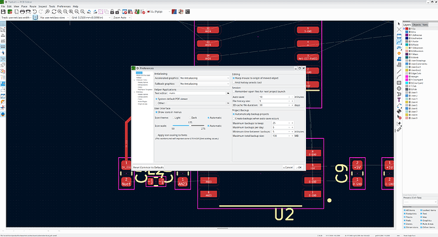Select Mouse and Touchpad preferences page
Viewport: 438px width, 237px height.
click(143, 75)
